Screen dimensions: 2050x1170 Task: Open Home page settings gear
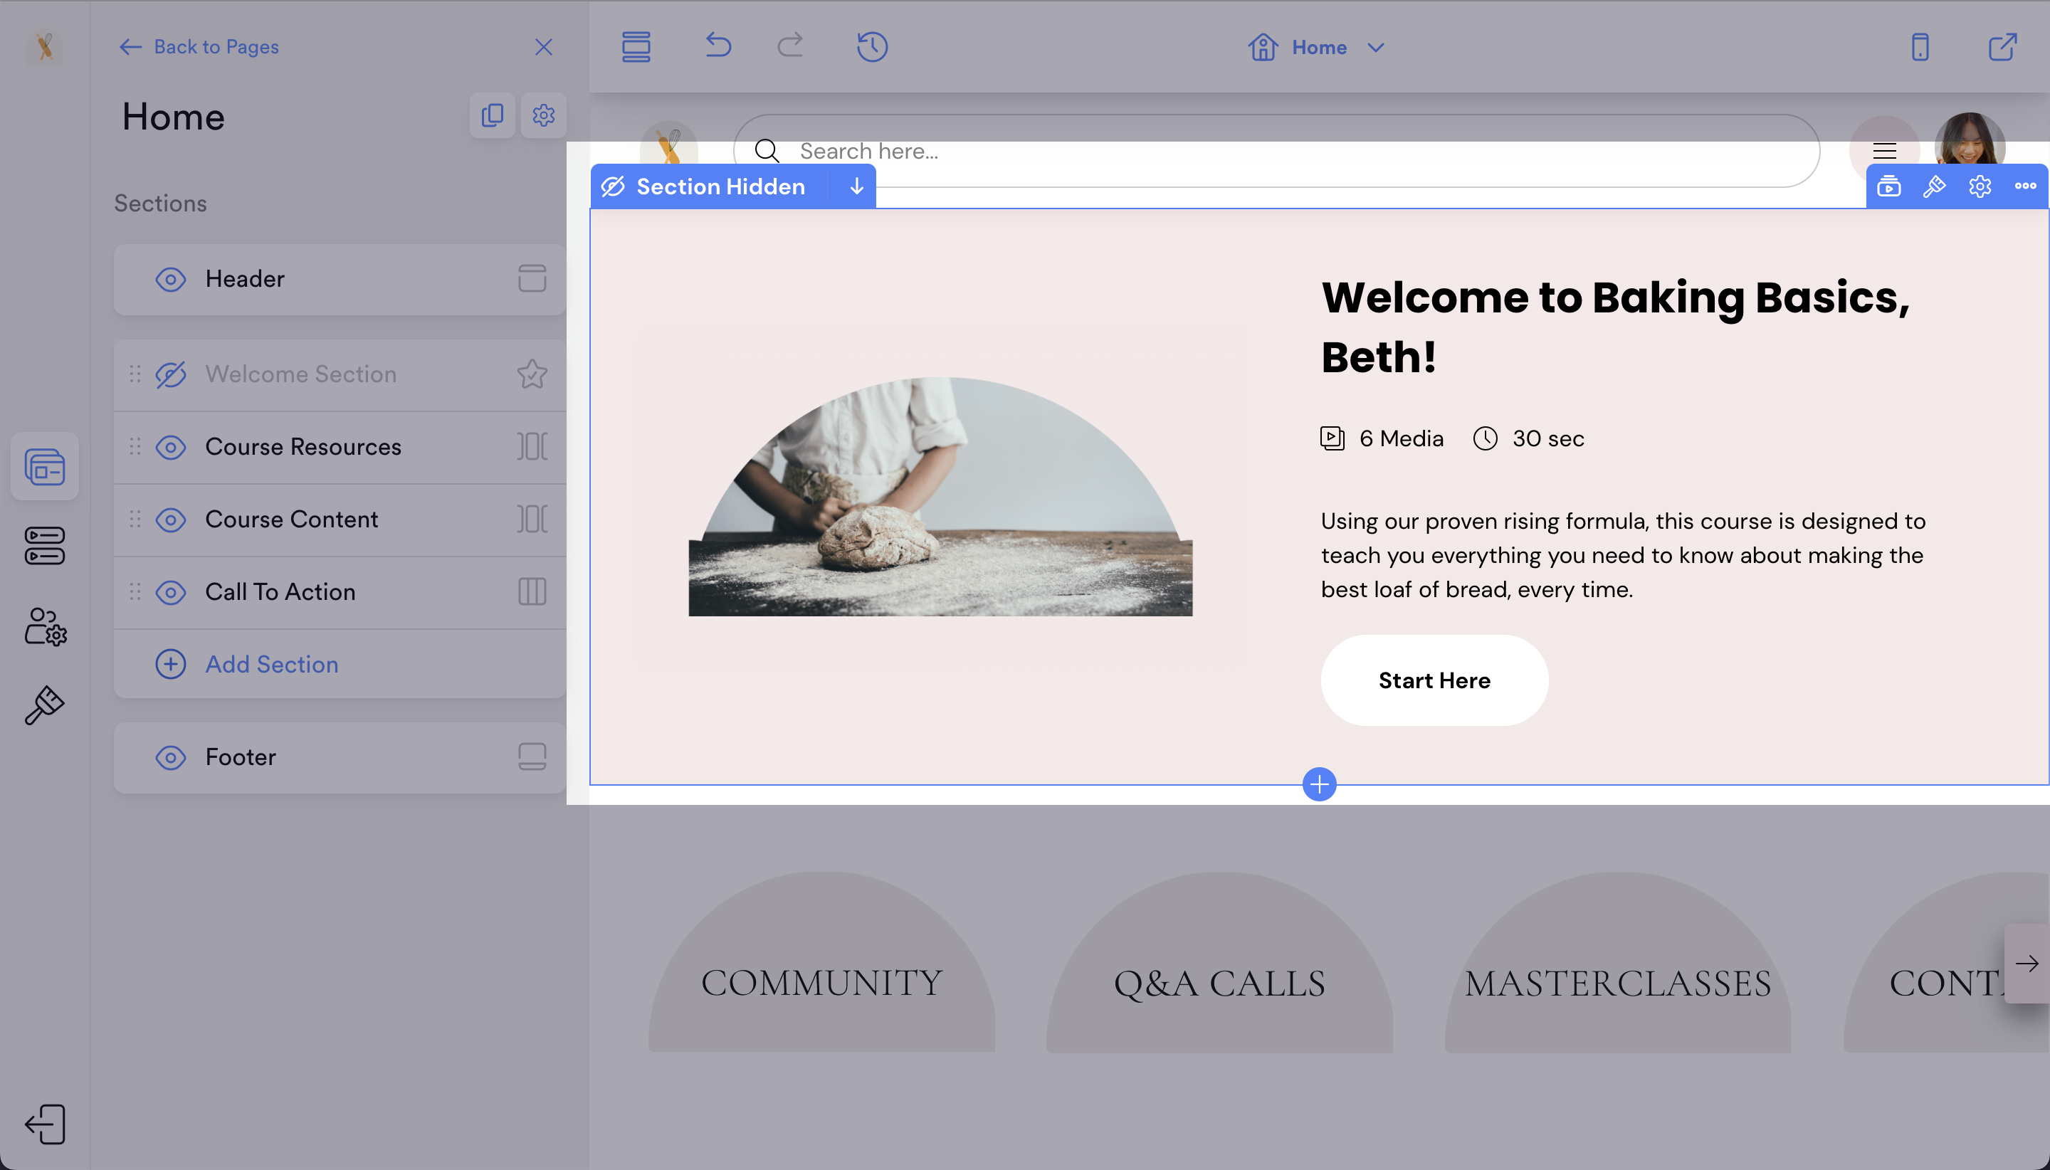point(543,116)
